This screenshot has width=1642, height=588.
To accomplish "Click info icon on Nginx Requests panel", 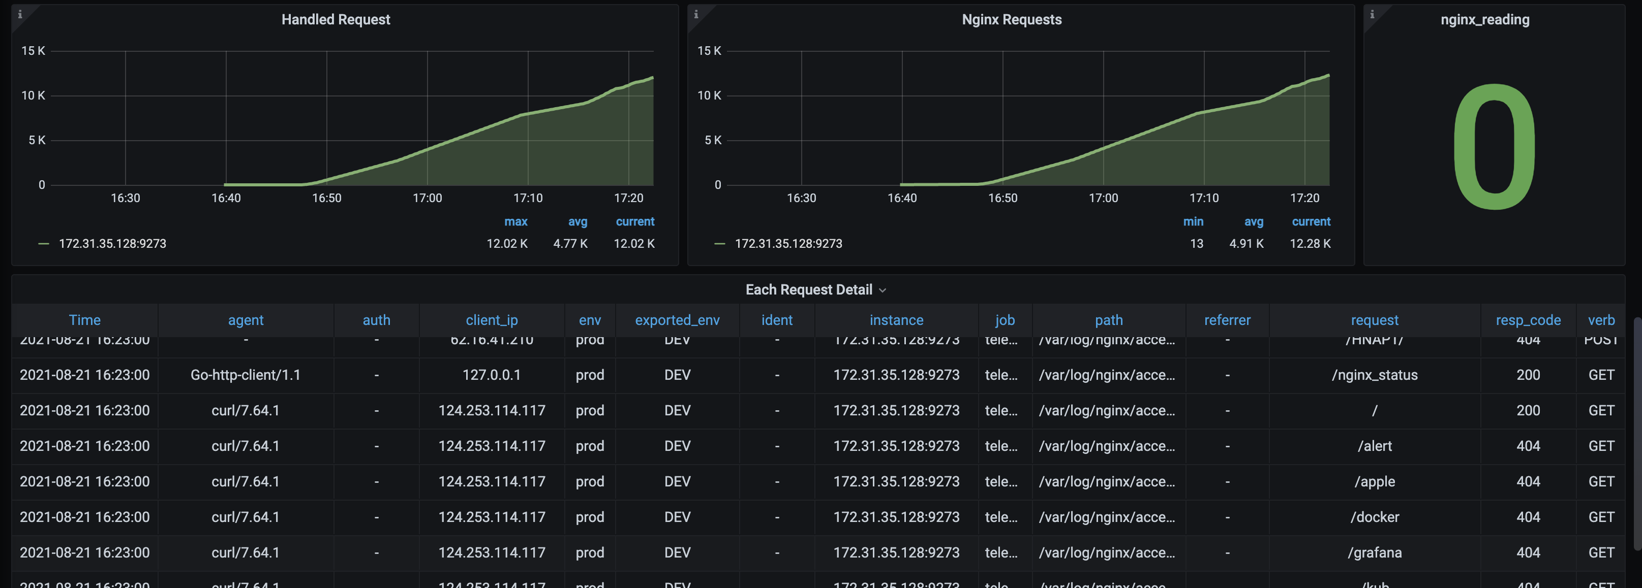I will point(696,14).
